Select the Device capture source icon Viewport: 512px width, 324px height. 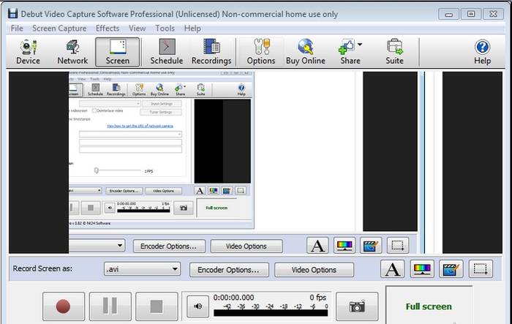[x=28, y=52]
